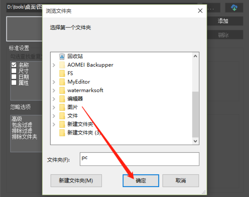The height and width of the screenshot is (197, 249).
Task: Expand the 新建文件夹 chevron
Action: pos(54,124)
